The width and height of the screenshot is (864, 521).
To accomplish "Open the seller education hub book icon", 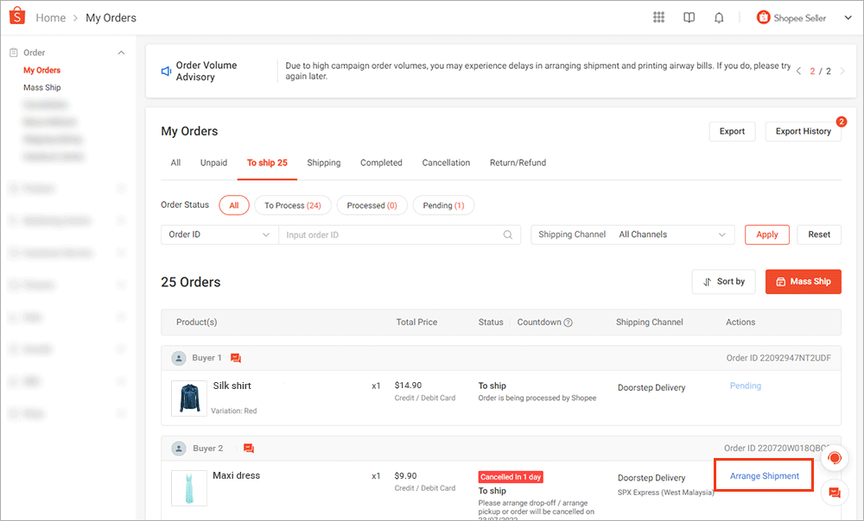I will pos(689,17).
